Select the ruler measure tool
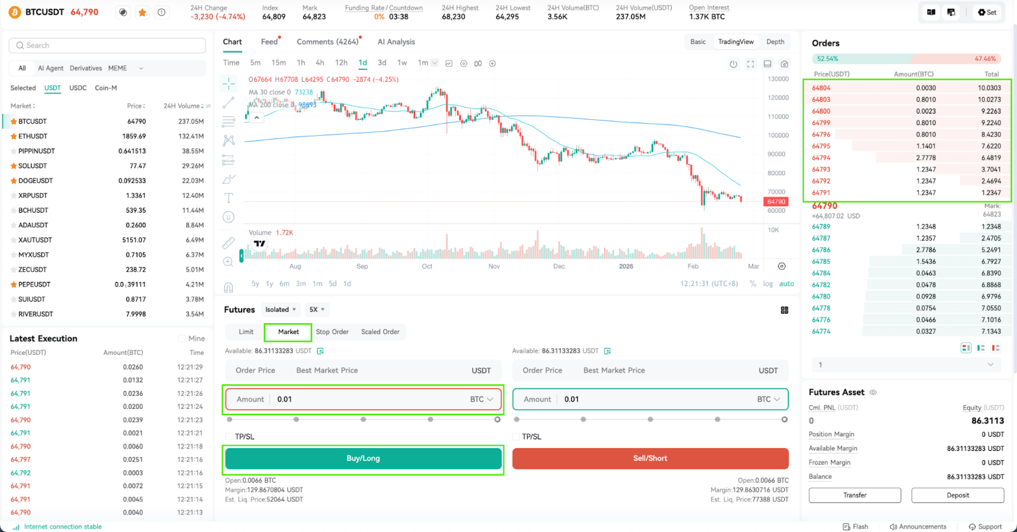This screenshot has height=532, width=1017. point(229,243)
